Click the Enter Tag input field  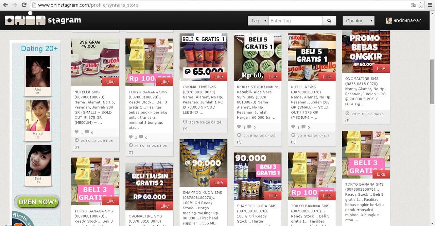tap(295, 21)
